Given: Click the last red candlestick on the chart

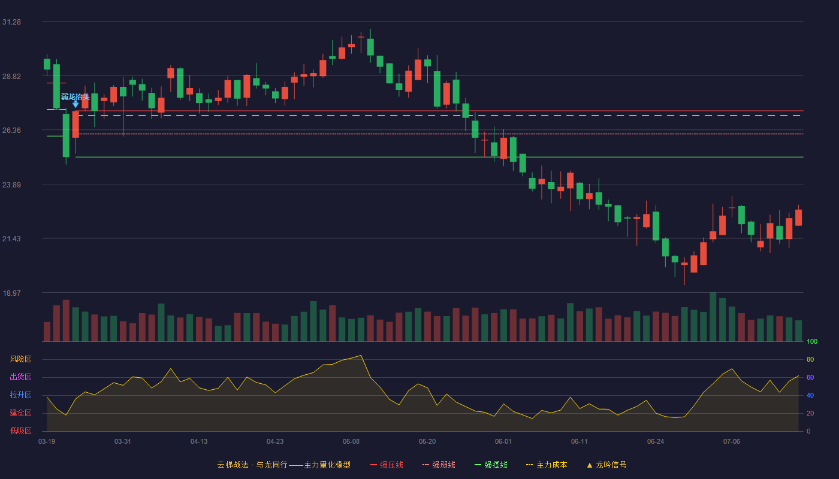Looking at the screenshot, I should (798, 217).
